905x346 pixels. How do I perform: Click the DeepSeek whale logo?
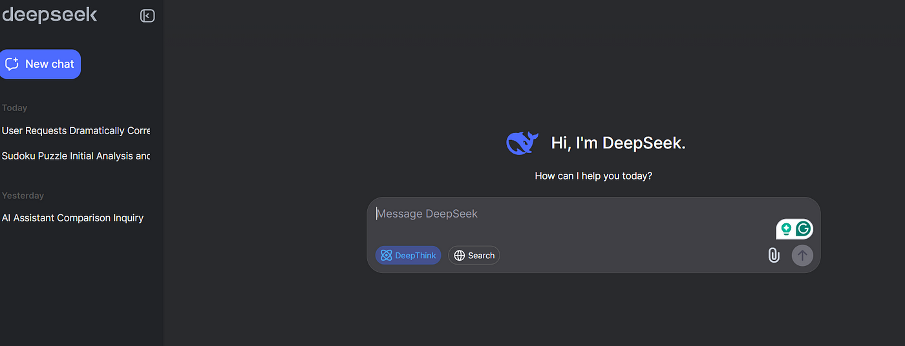522,143
